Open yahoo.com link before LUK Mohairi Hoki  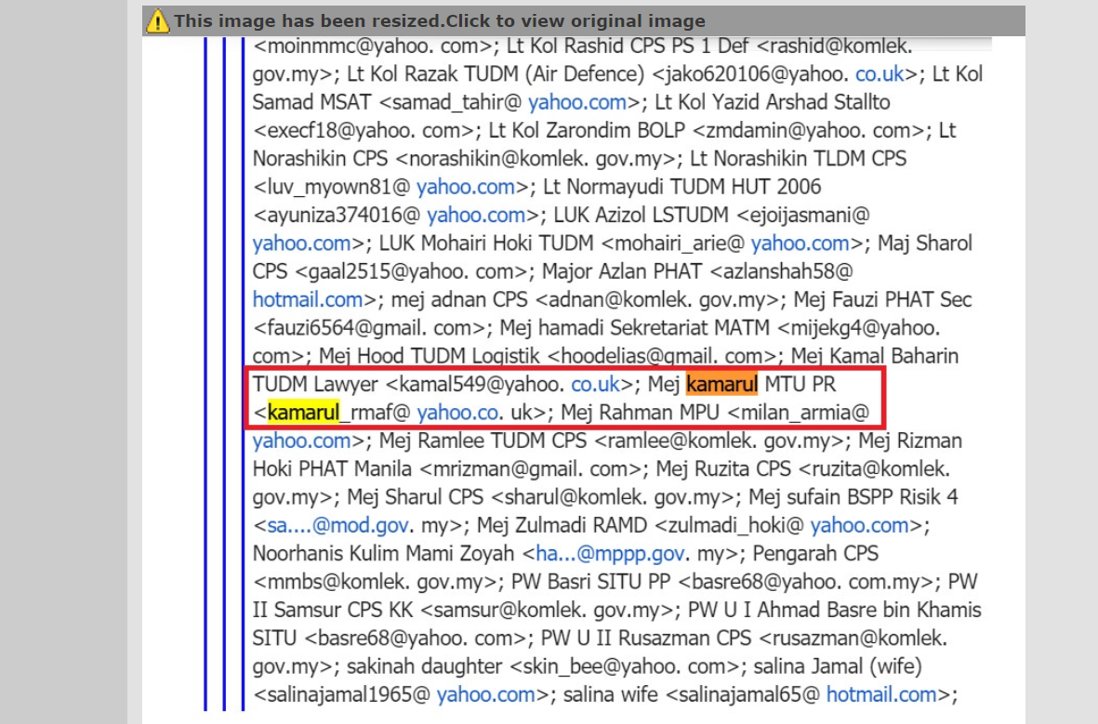[x=302, y=243]
